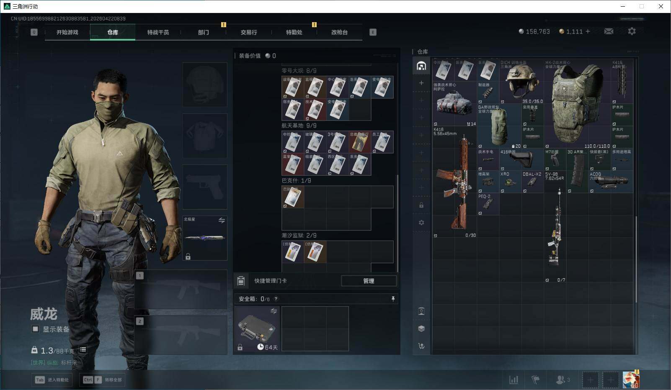
Task: Click the empty helmet equipment slot
Action: coord(205,85)
